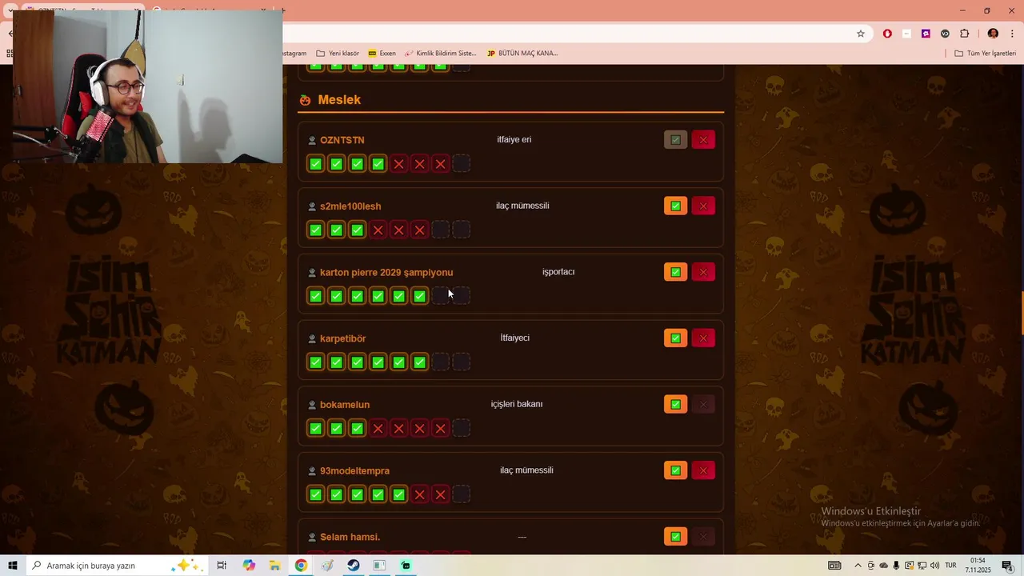Open the purple extension icon in toolbar
1024x576 pixels.
[x=926, y=34]
